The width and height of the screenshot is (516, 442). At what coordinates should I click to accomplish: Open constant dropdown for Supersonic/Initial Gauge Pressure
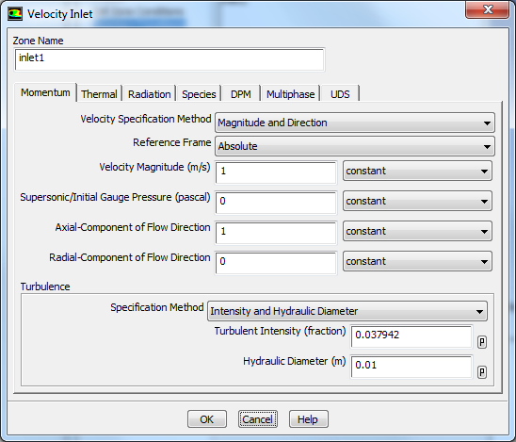[x=417, y=201]
